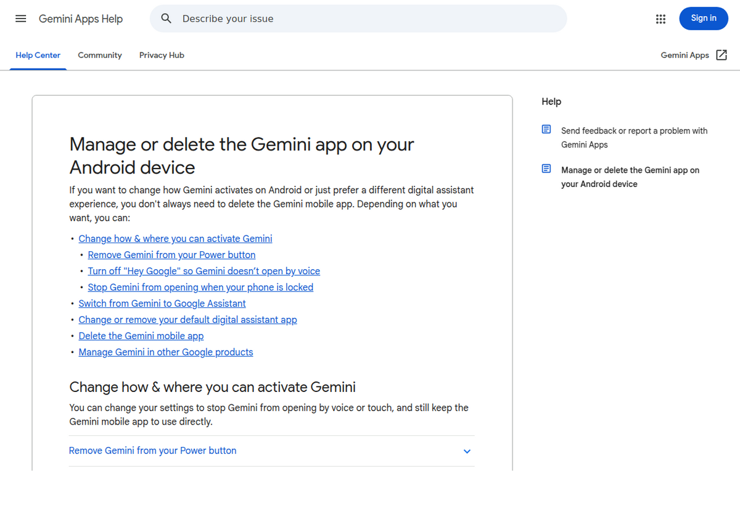Open the Community tab
Screen dimensions: 740x521
pyautogui.click(x=100, y=55)
